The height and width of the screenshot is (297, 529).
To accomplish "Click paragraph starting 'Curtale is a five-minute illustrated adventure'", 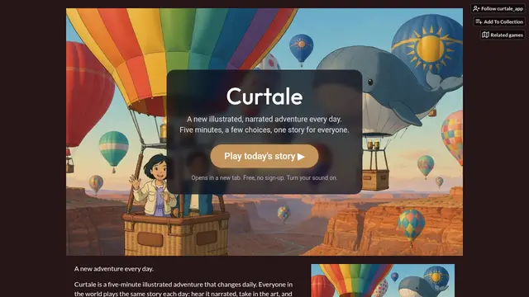I will point(183,289).
